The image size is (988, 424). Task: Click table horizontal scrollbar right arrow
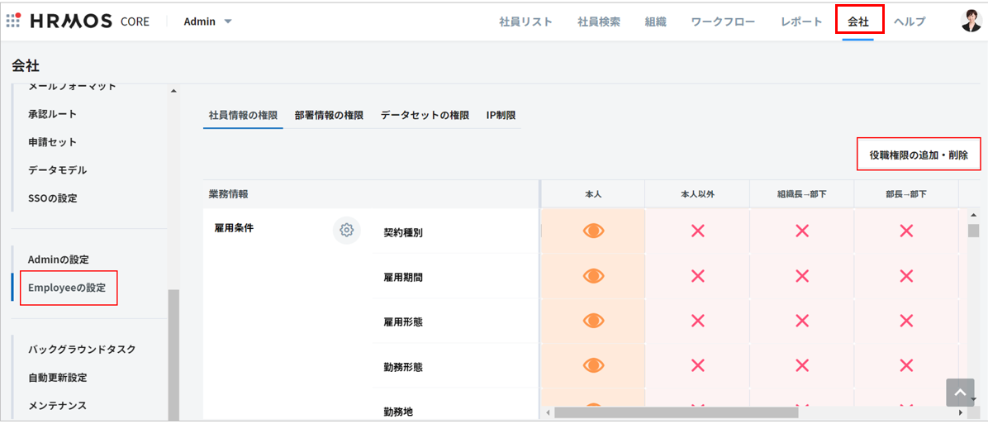(x=960, y=412)
